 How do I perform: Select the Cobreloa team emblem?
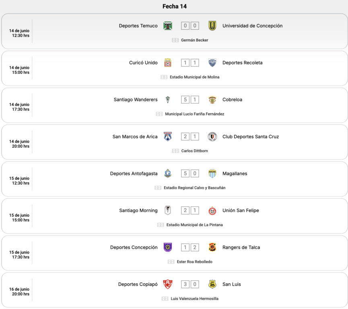click(x=212, y=100)
